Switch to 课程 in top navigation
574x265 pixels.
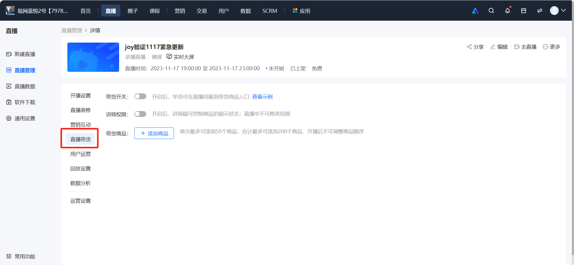(154, 11)
